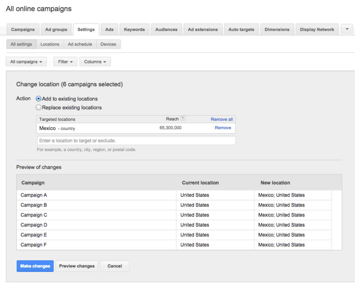Switch to the Campaigns tab

tap(23, 29)
